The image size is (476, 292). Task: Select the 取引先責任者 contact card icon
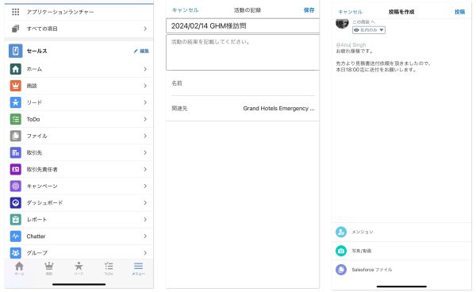16,169
